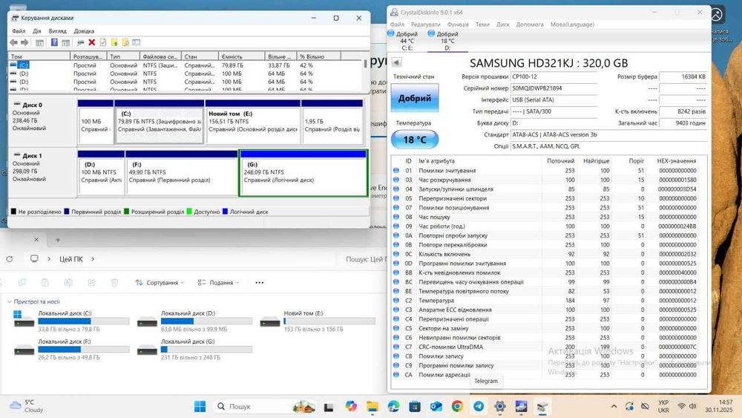
Task: Open the Properties checkmark toolbar icon
Action: 102,42
